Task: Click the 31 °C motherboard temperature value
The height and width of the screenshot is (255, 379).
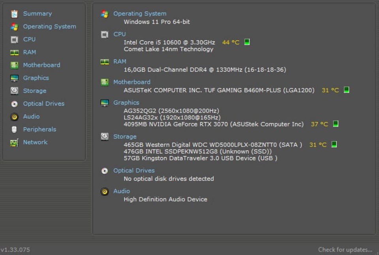Action: [x=330, y=90]
